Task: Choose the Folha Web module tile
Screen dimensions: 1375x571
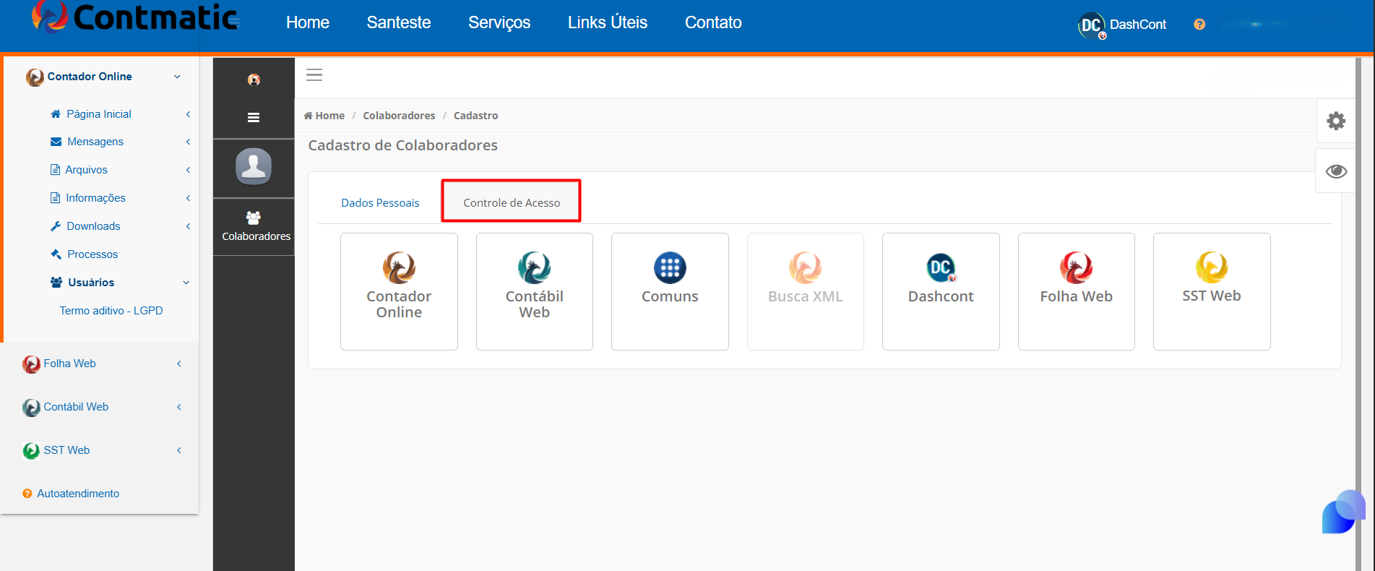Action: tap(1077, 291)
